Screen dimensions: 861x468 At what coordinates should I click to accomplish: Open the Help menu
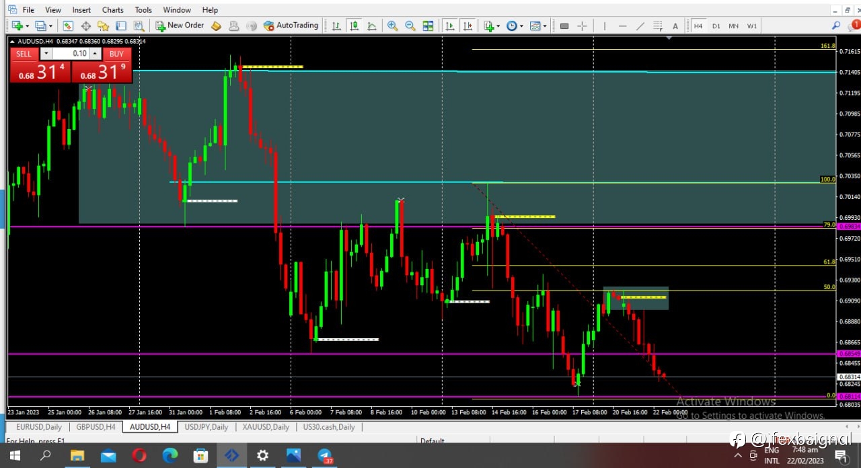210,9
